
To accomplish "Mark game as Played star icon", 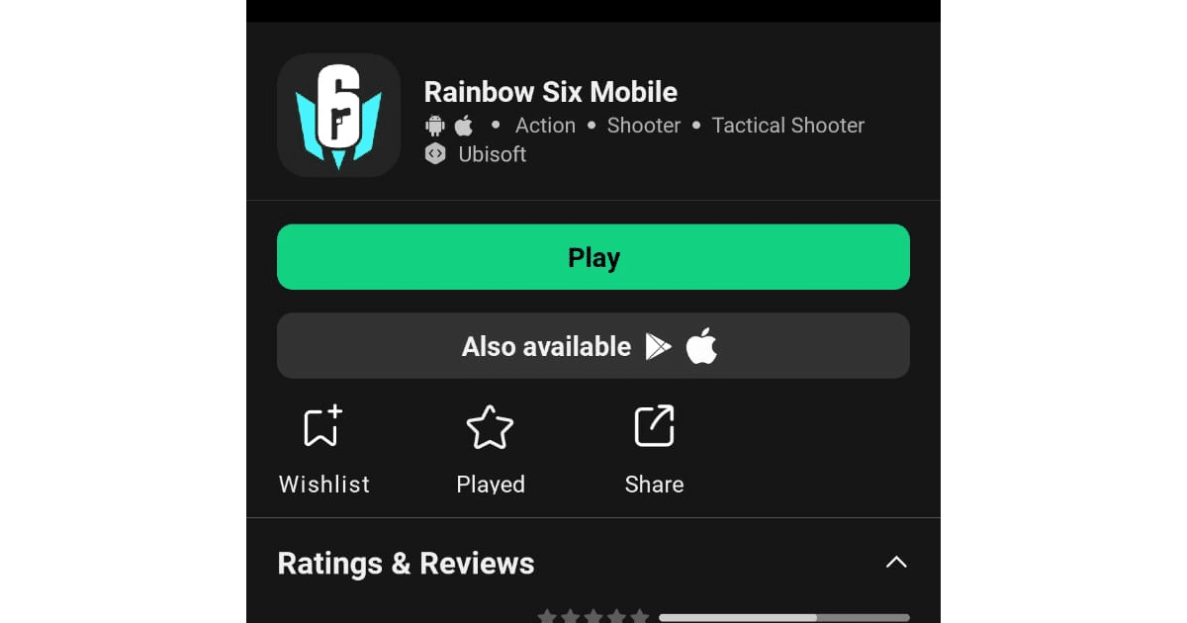I will [x=490, y=427].
